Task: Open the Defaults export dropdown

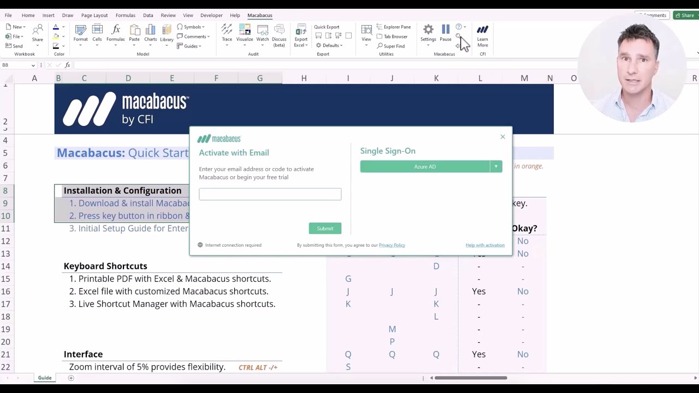Action: [329, 45]
